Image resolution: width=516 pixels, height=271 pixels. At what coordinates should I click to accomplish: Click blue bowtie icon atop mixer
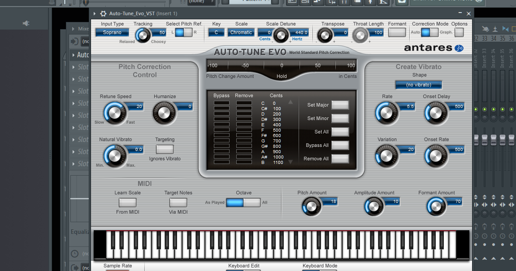pyautogui.click(x=506, y=29)
